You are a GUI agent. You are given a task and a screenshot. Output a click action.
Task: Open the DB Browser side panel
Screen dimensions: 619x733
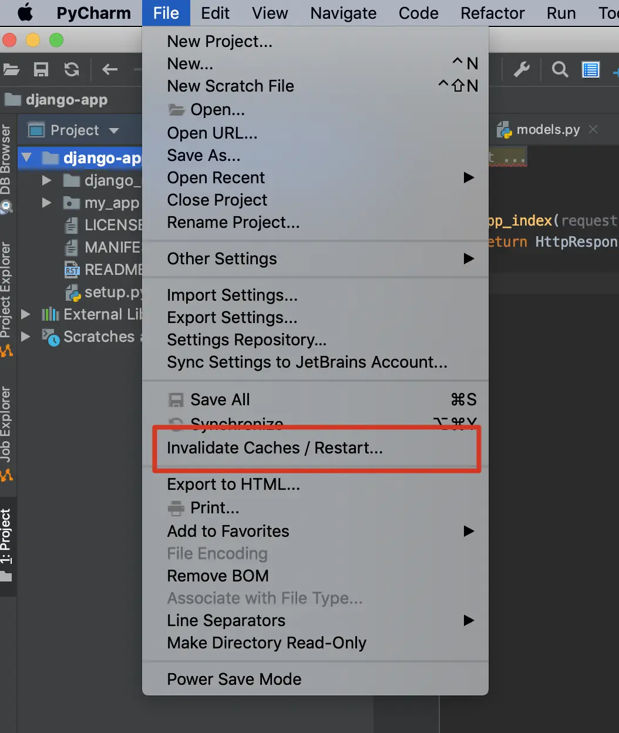coord(6,169)
